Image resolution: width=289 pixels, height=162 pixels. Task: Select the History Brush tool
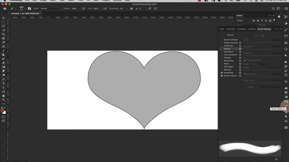[x=3, y=59]
